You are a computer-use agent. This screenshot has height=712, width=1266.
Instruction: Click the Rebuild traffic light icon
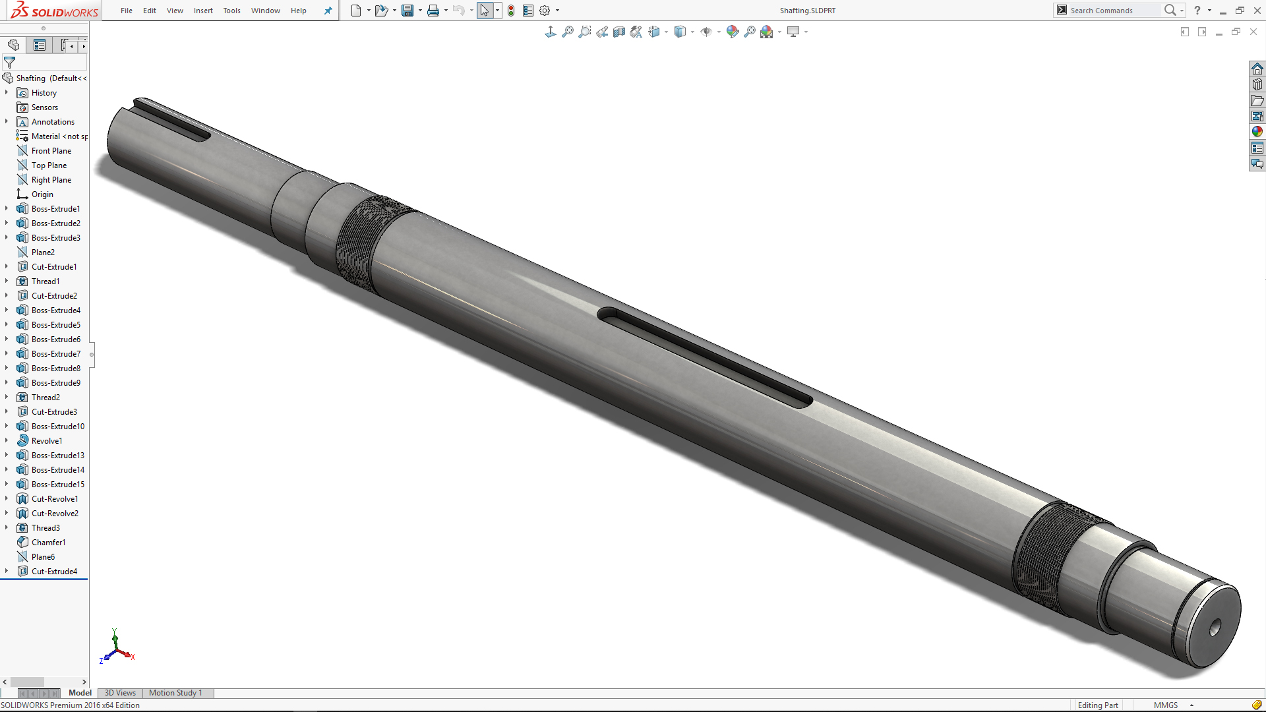(x=511, y=11)
